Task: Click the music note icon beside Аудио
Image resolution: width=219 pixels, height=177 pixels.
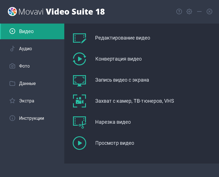Action: tap(12, 49)
